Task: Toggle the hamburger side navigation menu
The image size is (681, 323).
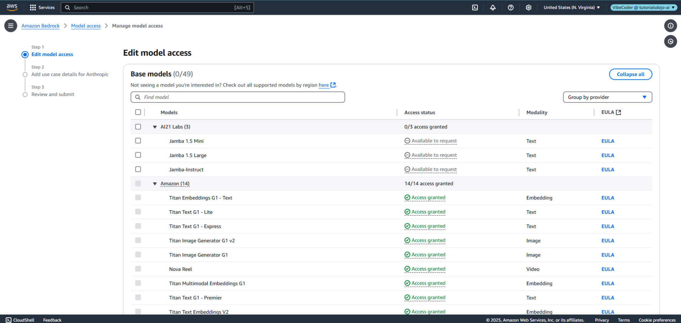Action: pyautogui.click(x=11, y=26)
